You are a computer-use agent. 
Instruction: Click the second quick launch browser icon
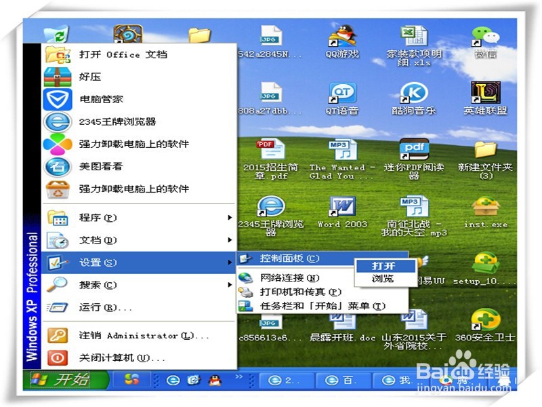click(x=194, y=381)
